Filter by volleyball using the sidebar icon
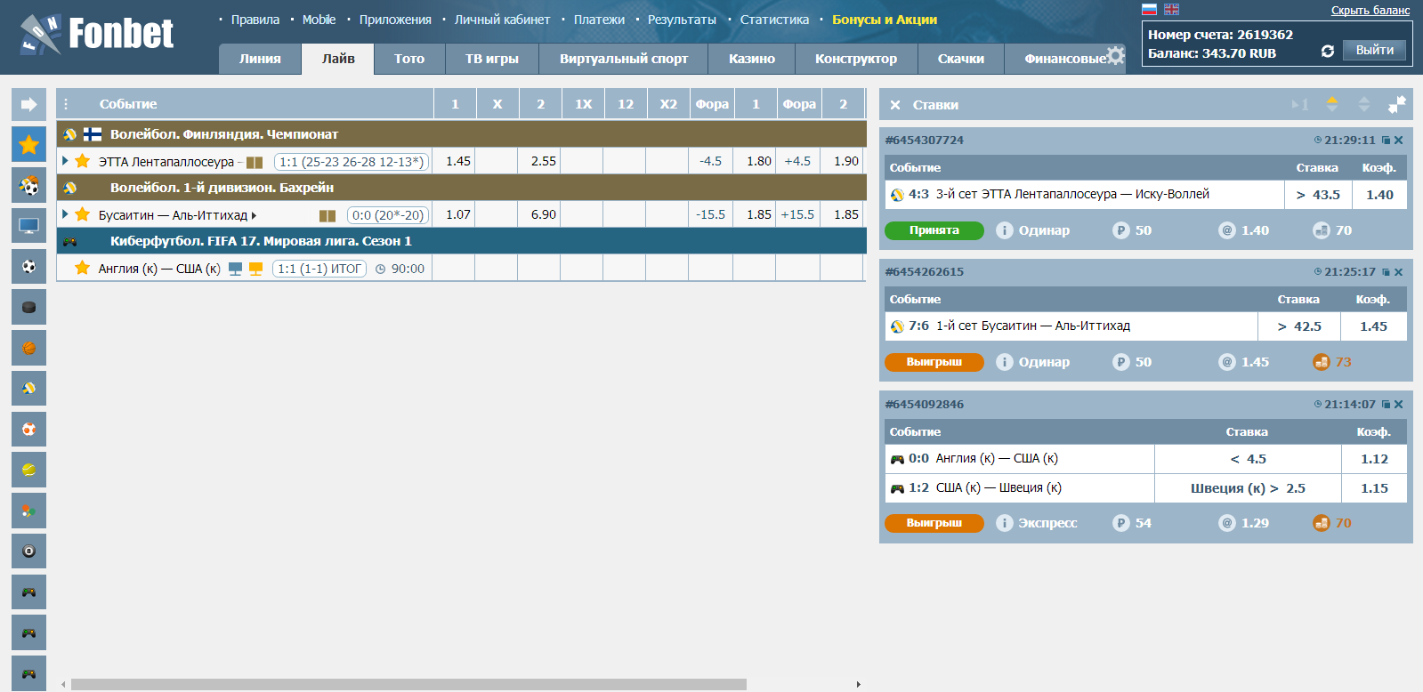Viewport: 1423px width, 692px height. coord(28,388)
